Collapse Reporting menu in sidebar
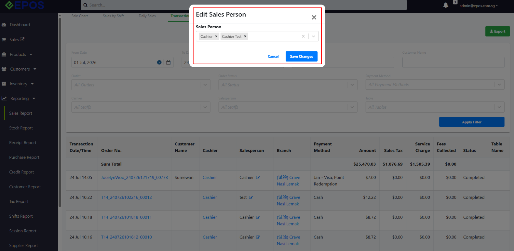Screen dimensions: 514x251 tap(23, 98)
